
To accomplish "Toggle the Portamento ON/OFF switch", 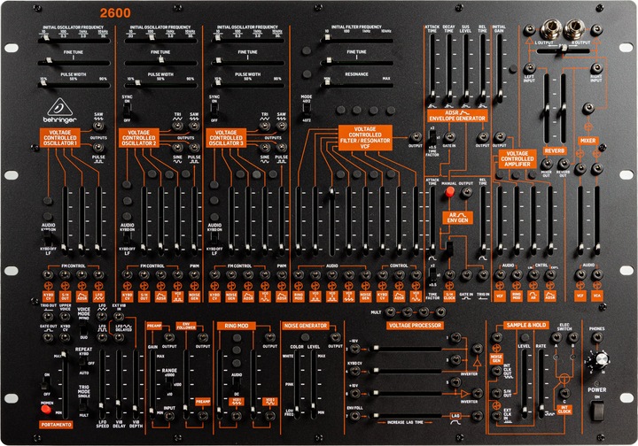I will tap(45, 383).
